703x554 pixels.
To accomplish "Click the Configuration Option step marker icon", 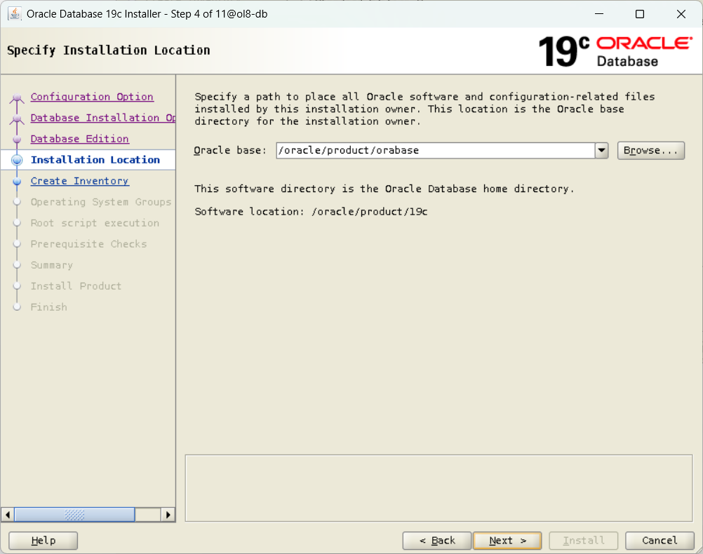I will coord(17,97).
